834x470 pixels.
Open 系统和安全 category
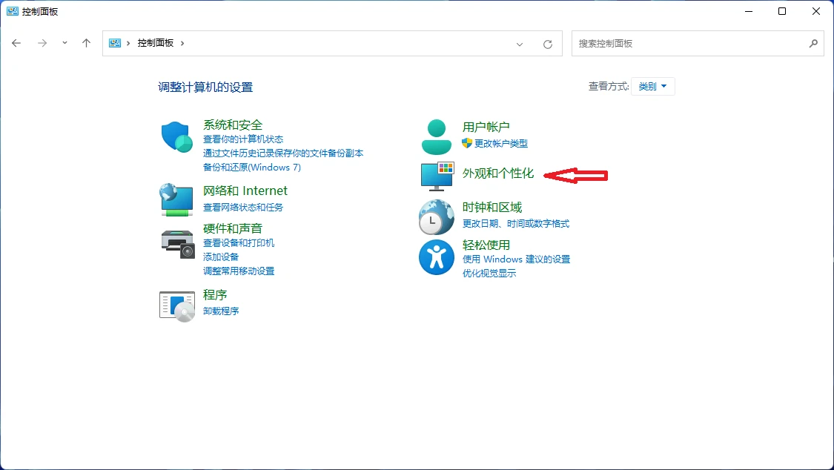(x=233, y=125)
